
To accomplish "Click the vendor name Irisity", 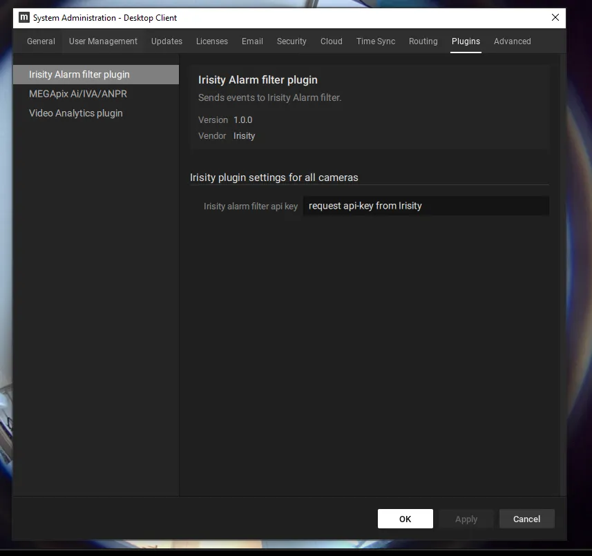I will pos(244,136).
